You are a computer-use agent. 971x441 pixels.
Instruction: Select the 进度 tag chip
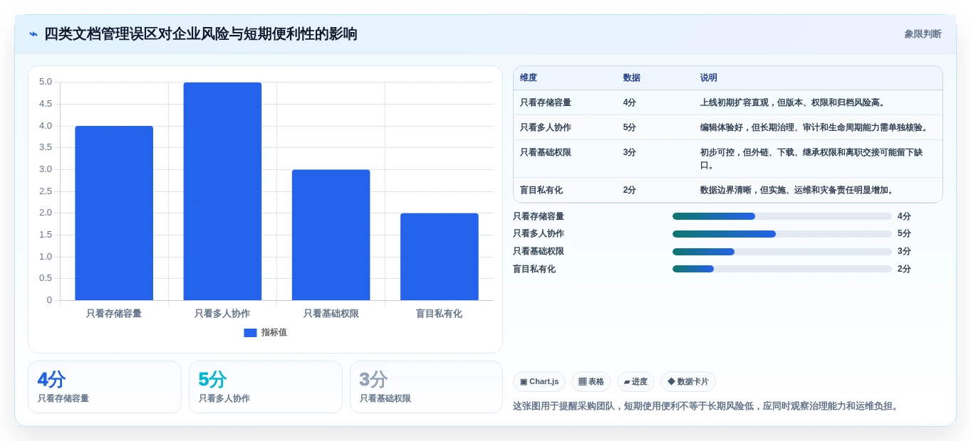635,382
